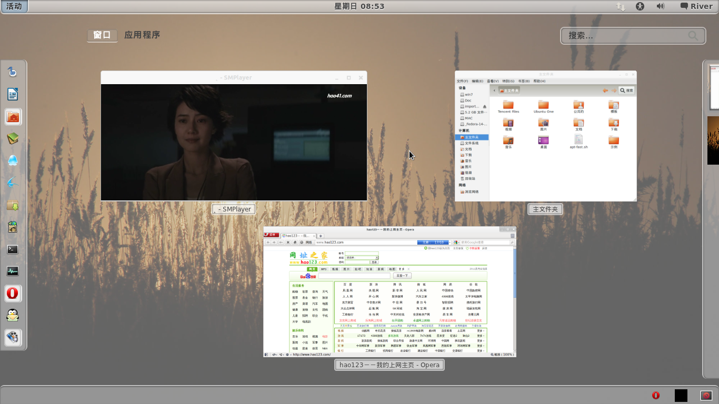This screenshot has height=404, width=719.
Task: Open the penguin with envelope app in dock
Action: (13, 316)
